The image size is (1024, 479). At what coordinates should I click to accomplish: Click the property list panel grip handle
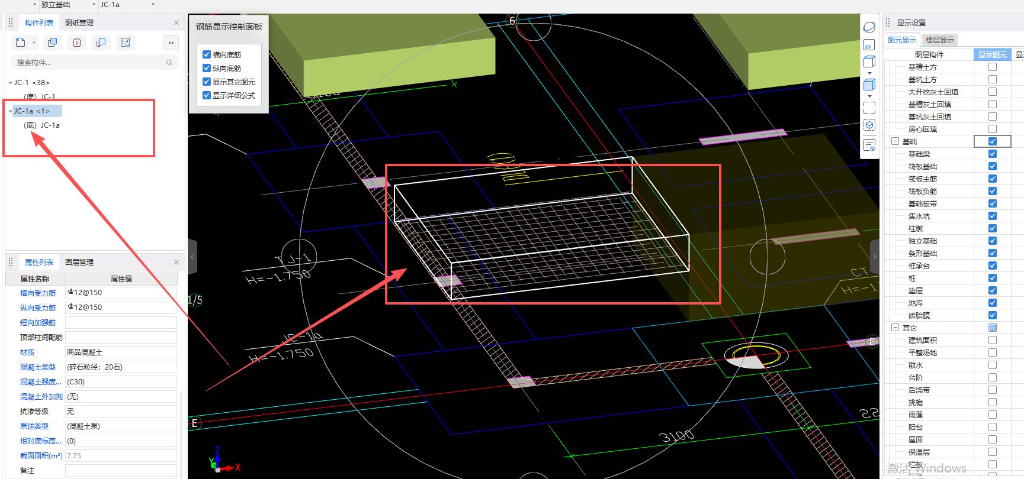(11, 262)
